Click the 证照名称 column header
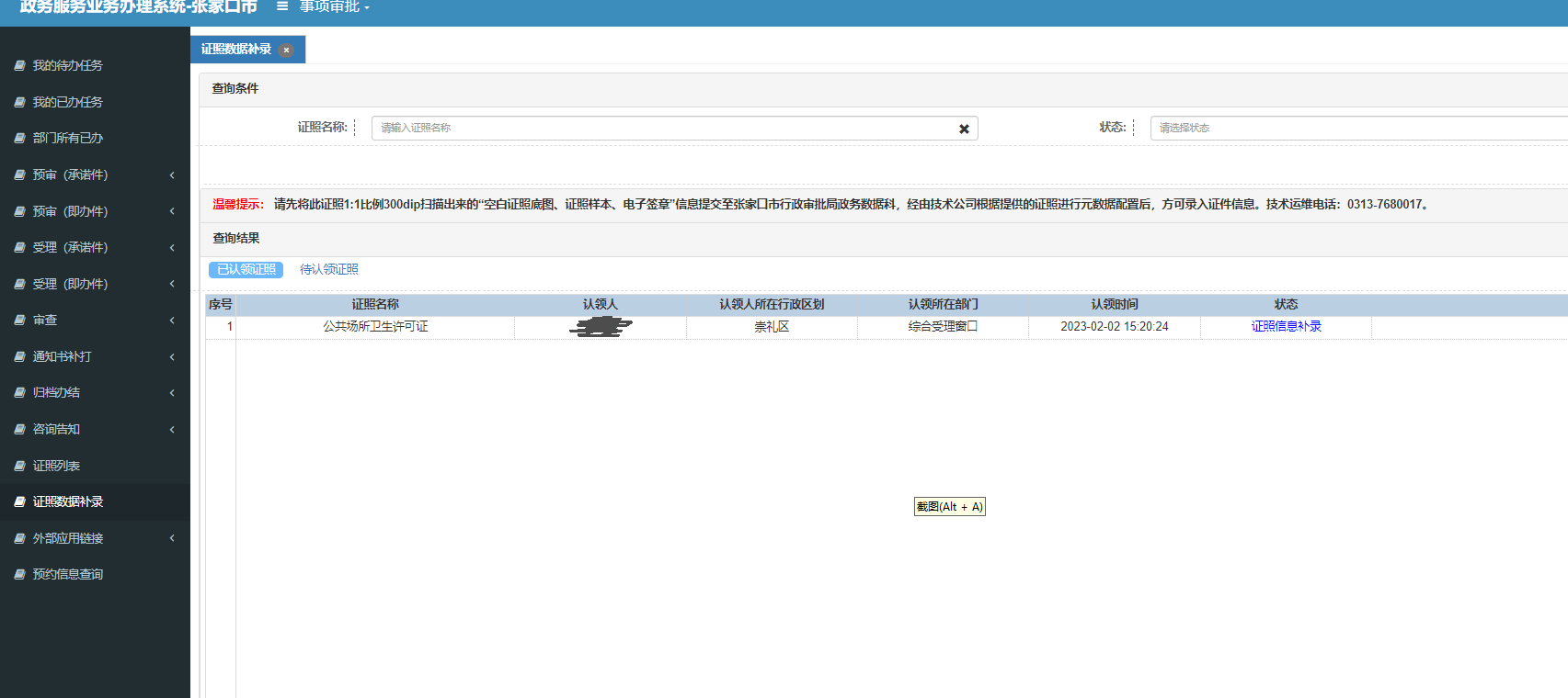Image resolution: width=1568 pixels, height=698 pixels. click(x=375, y=304)
